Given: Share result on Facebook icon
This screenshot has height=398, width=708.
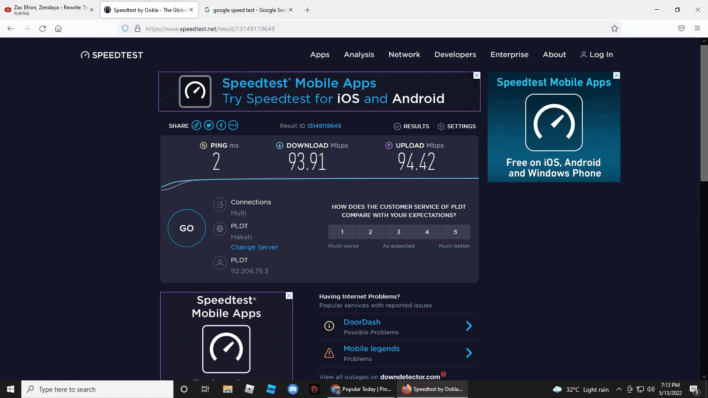Looking at the screenshot, I should click(221, 126).
